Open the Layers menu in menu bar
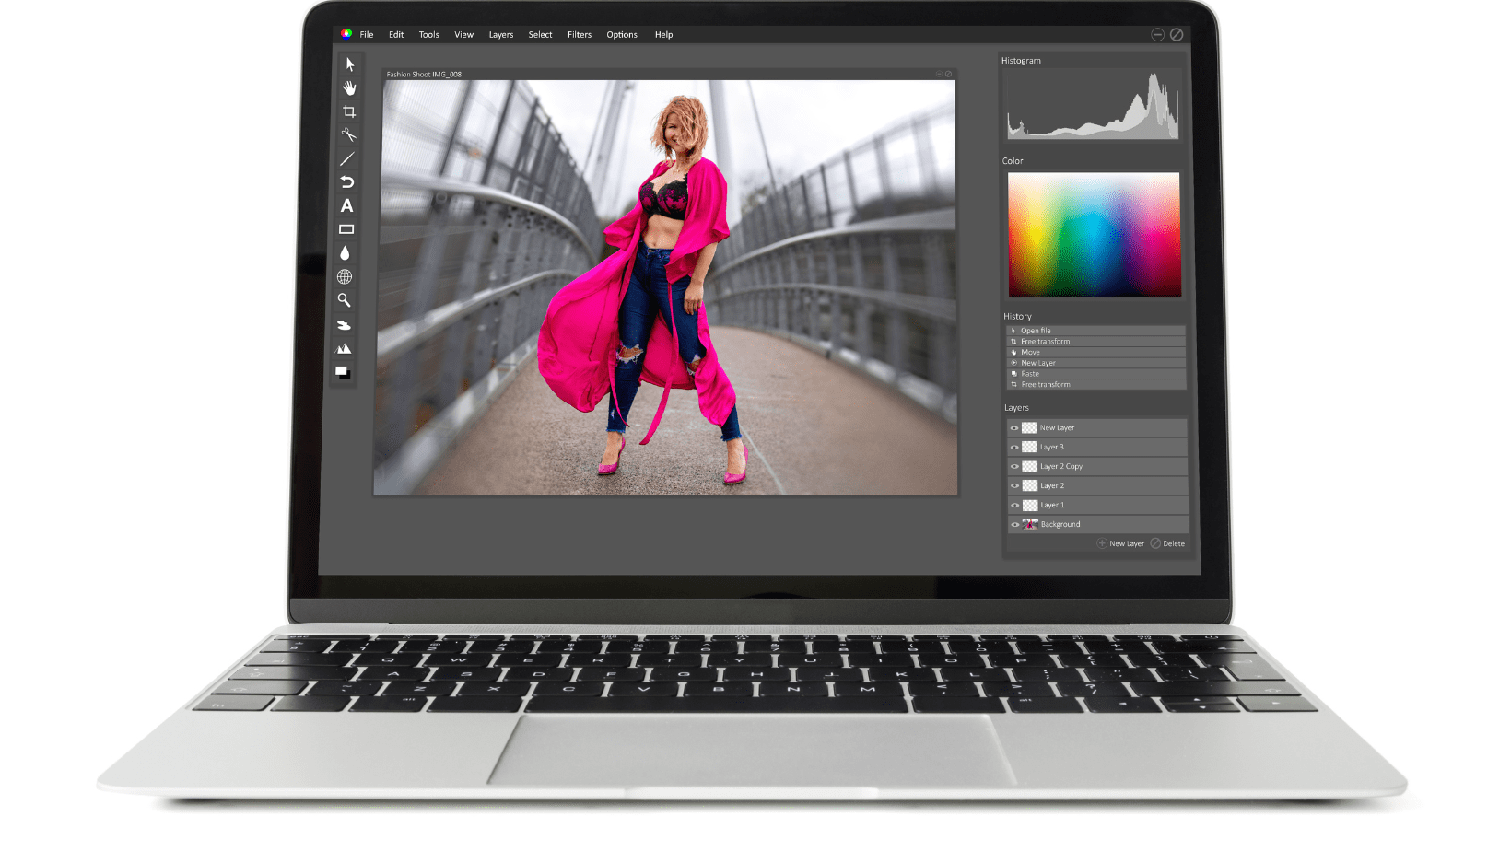 click(500, 35)
